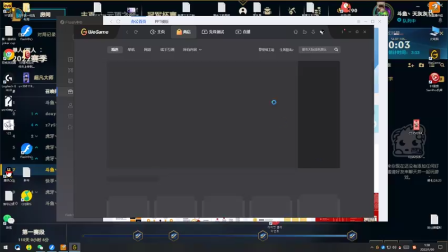The height and width of the screenshot is (252, 448).
Task: Open the WeChat desktop icon at bottom left
Action: click(x=9, y=222)
